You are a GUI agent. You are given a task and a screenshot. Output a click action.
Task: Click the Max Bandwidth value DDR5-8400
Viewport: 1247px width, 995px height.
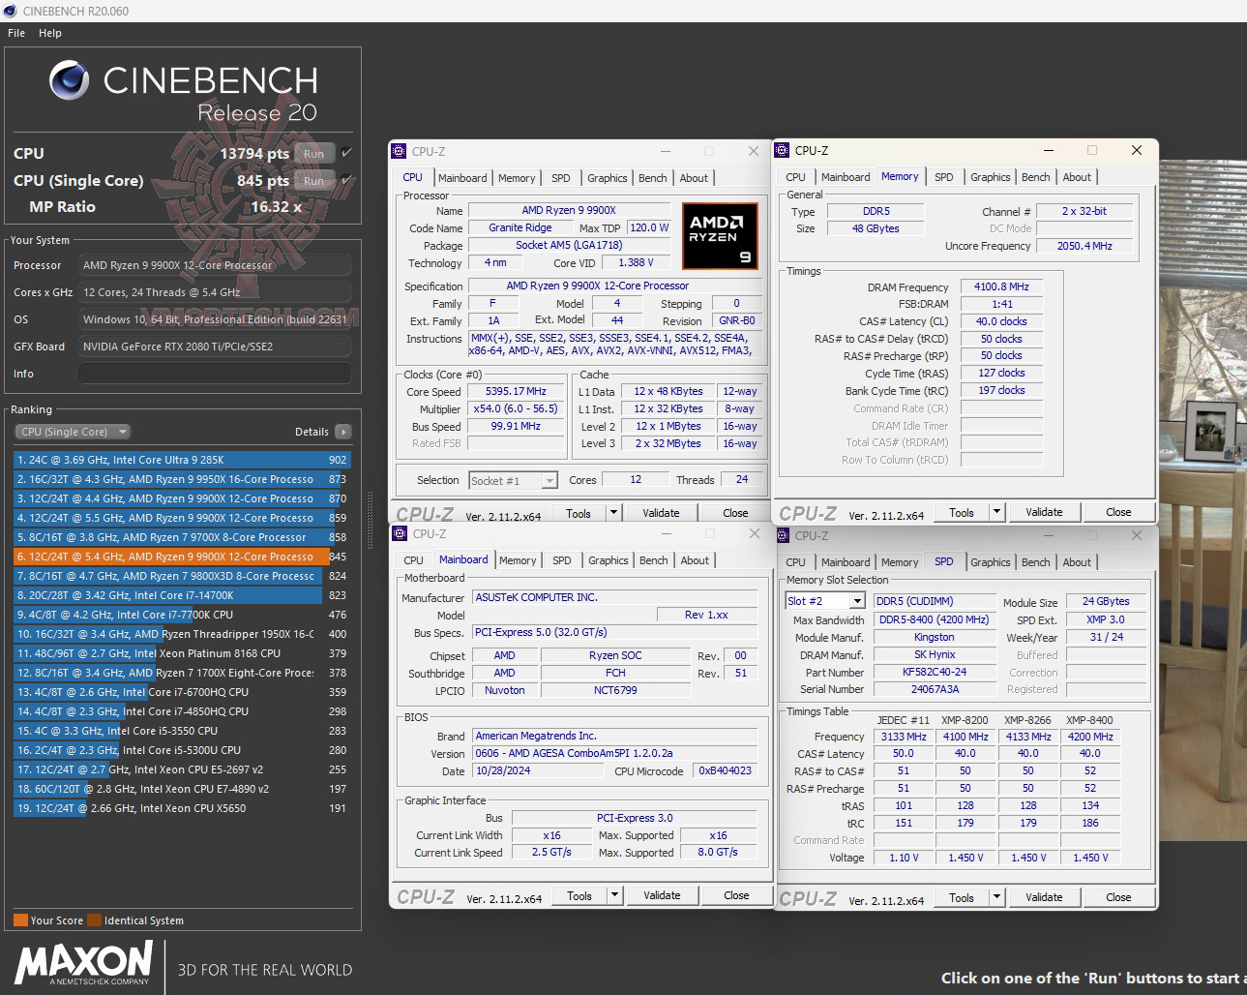(935, 619)
